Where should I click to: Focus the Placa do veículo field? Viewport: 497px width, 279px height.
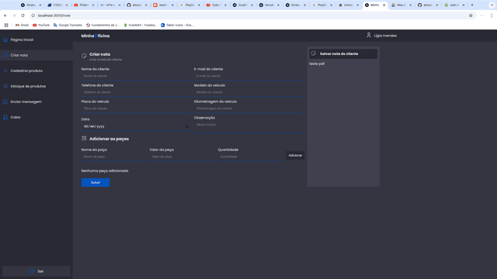pyautogui.click(x=137, y=108)
